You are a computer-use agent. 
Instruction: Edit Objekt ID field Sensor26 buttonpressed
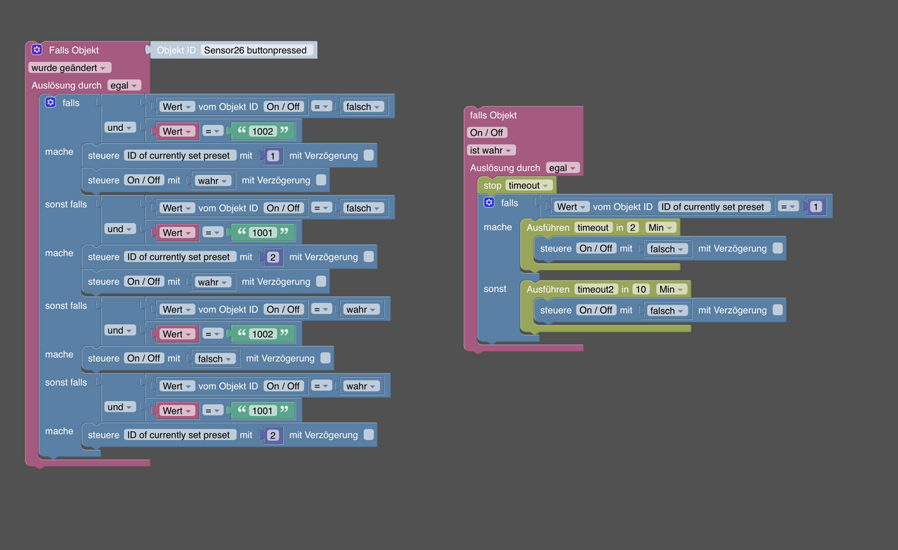[x=256, y=50]
